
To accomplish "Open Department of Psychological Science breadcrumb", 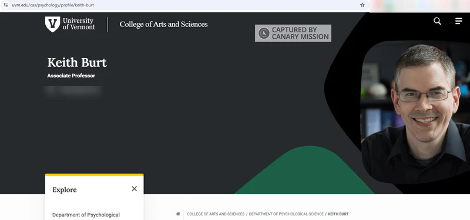I will point(286,214).
